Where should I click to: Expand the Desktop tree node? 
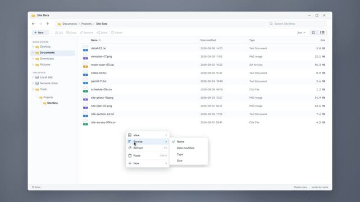click(x=33, y=47)
